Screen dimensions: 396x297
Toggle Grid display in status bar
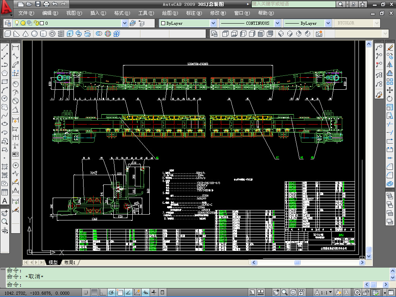(94, 292)
